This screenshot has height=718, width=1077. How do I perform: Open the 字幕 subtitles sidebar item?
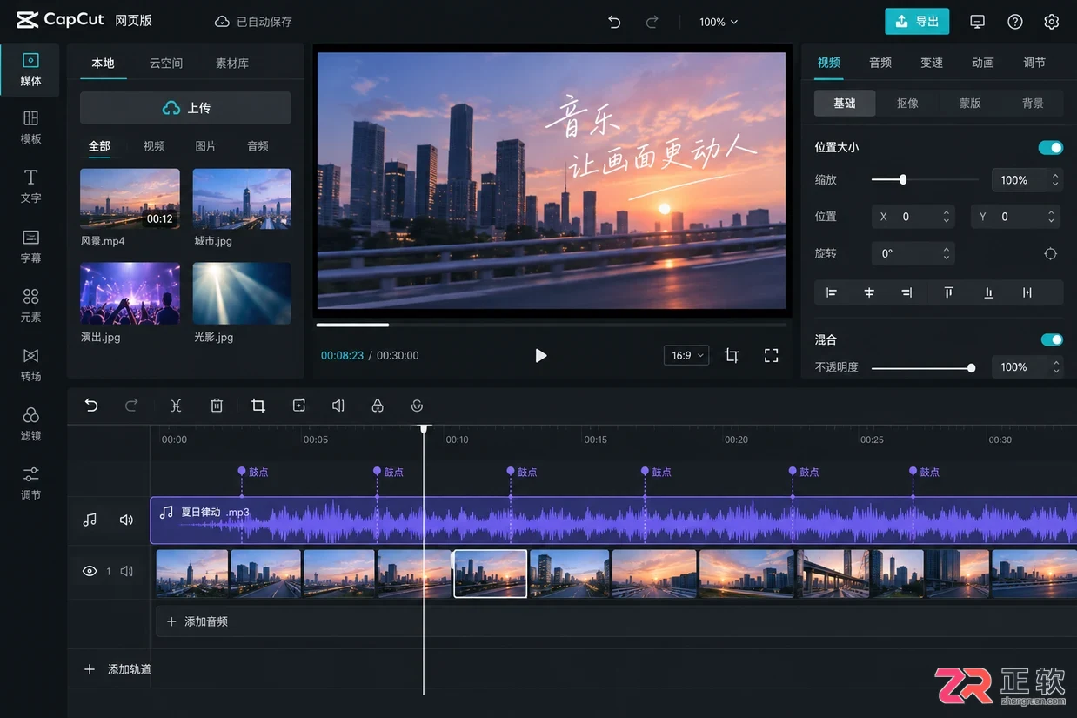tap(30, 246)
